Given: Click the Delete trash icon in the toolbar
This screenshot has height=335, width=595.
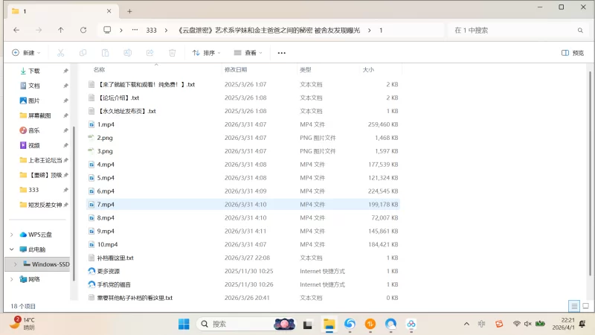Looking at the screenshot, I should pyautogui.click(x=172, y=53).
